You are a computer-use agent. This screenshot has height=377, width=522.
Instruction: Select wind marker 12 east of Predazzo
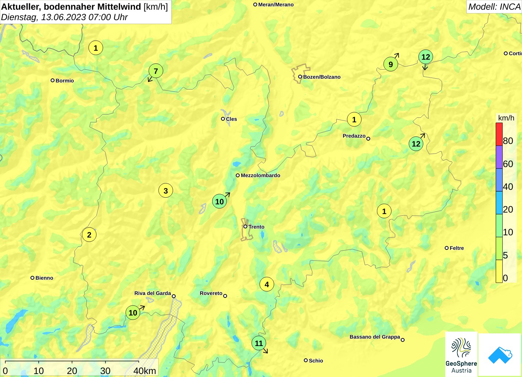click(x=416, y=144)
